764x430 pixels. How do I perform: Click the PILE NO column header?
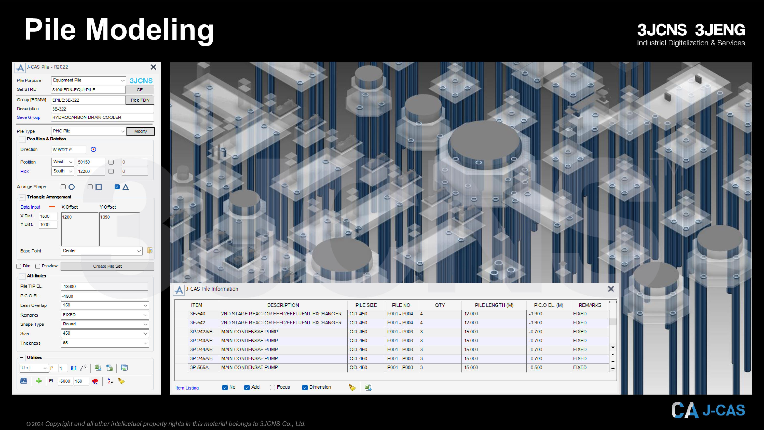[401, 305]
